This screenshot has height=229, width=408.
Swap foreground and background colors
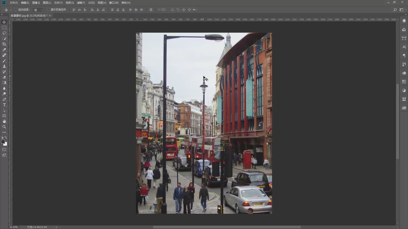(6, 137)
